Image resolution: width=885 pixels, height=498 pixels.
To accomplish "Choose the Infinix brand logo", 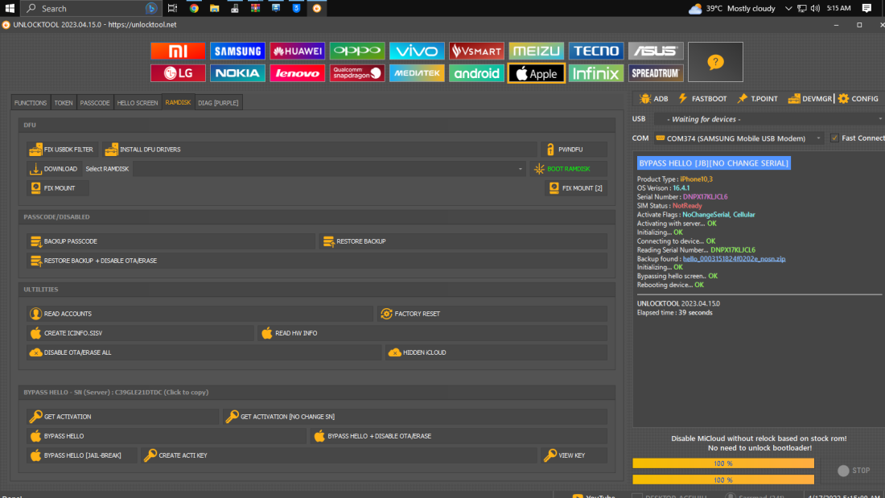I will tap(596, 73).
